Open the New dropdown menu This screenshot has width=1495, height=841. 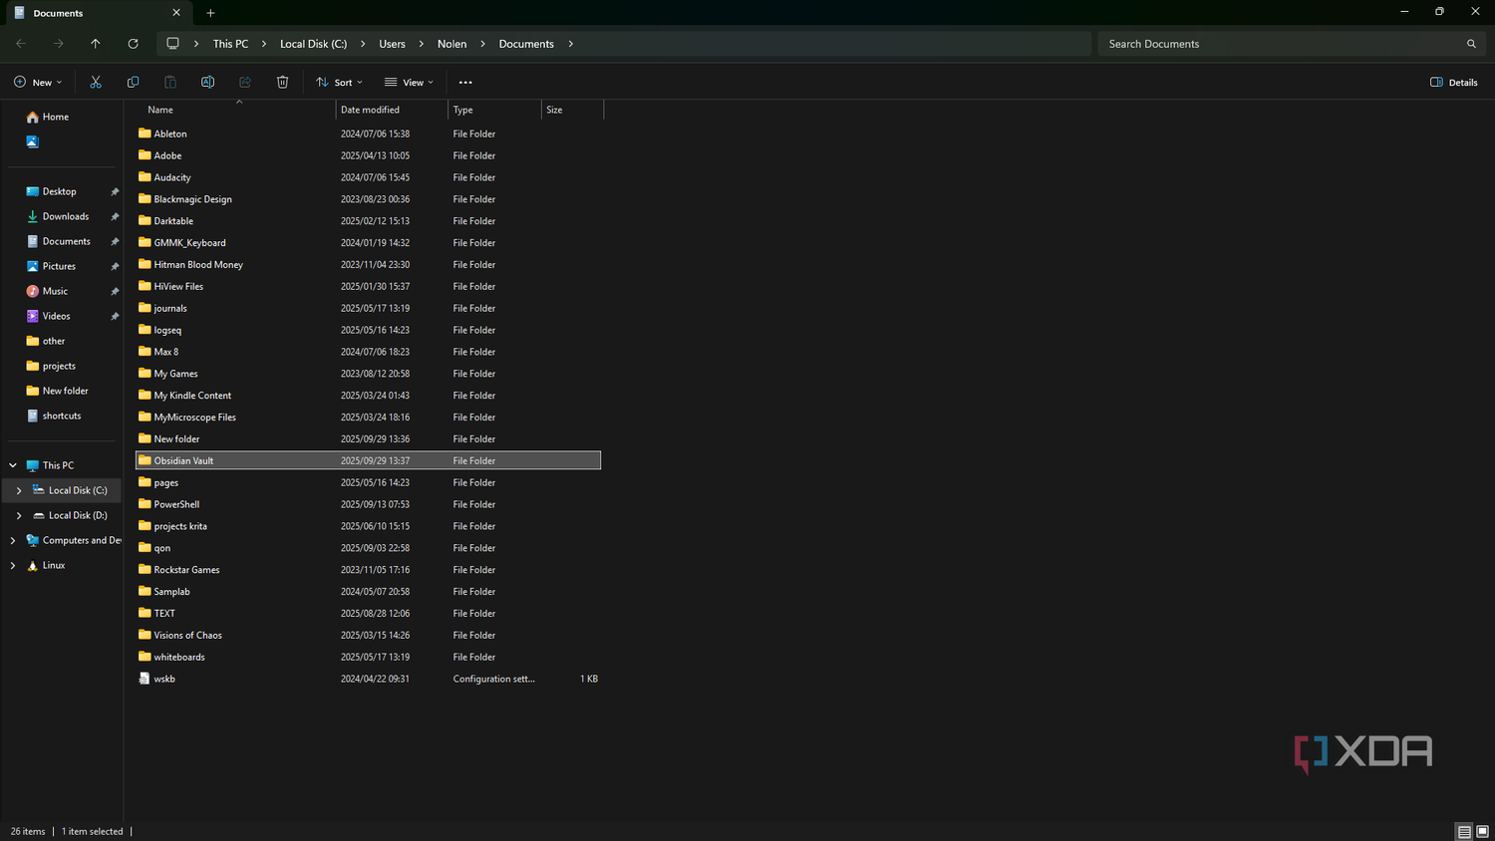(38, 83)
